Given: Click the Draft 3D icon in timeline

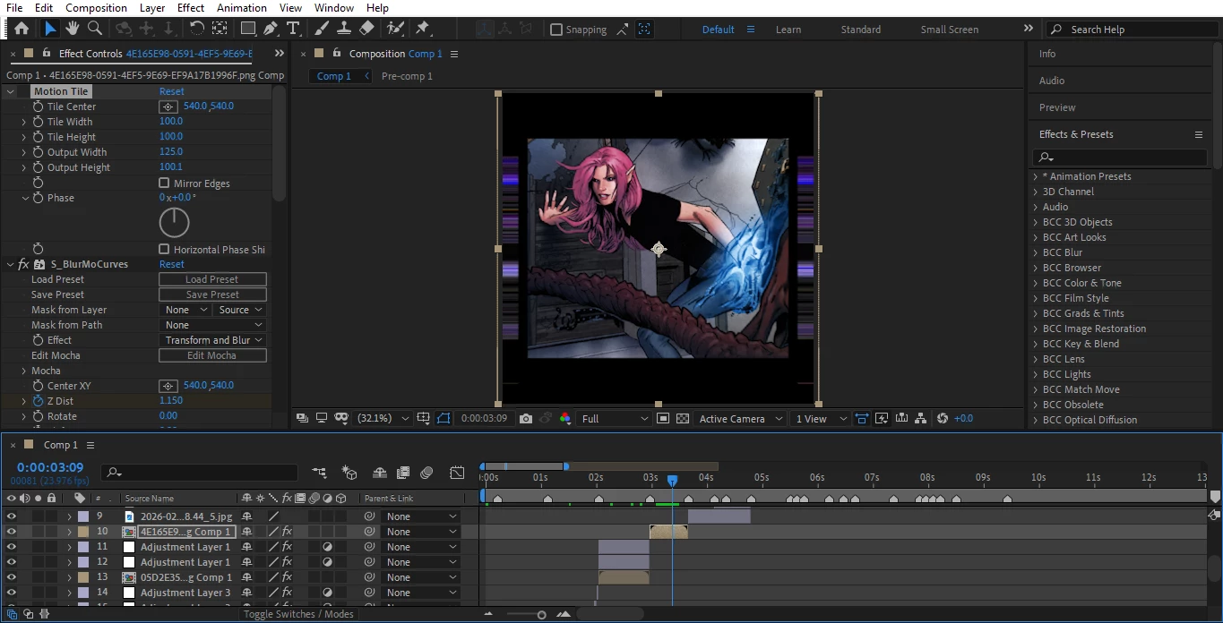Looking at the screenshot, I should [x=349, y=473].
